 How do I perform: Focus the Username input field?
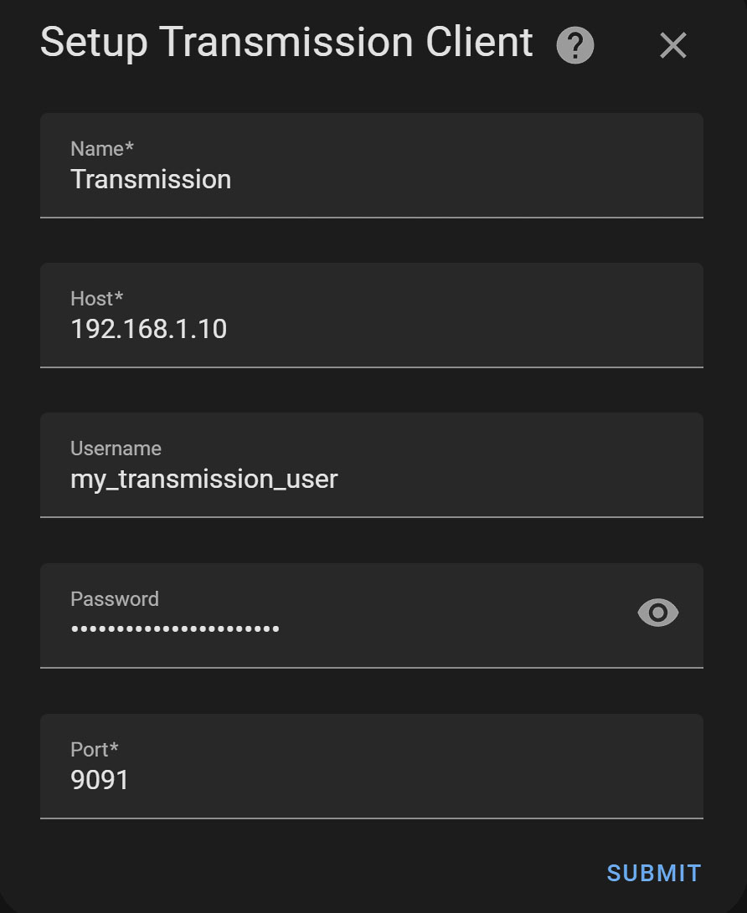pos(372,464)
